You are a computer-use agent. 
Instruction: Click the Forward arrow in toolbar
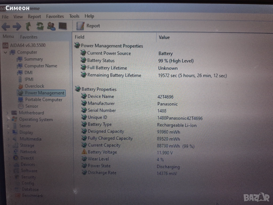(x=17, y=26)
